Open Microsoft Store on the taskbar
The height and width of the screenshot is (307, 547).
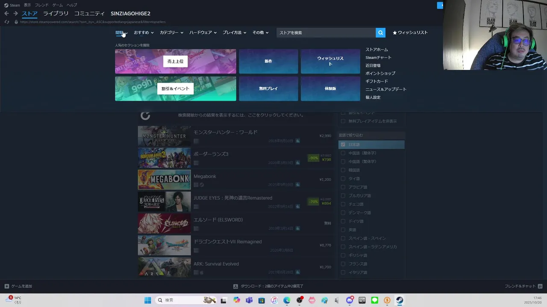262,300
